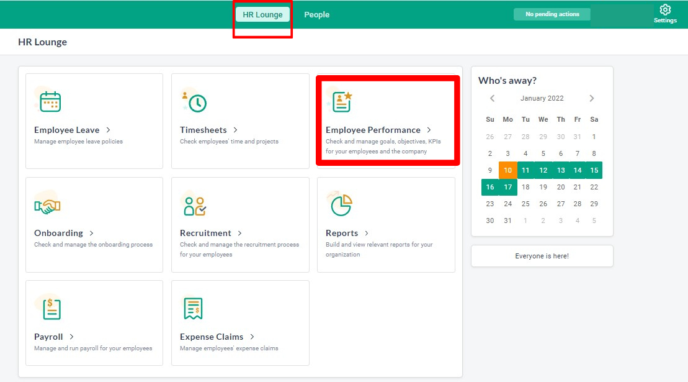Open the Employee Leave title link
This screenshot has width=688, height=382.
point(67,130)
